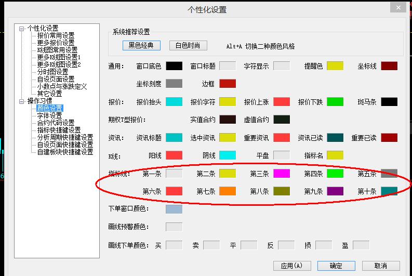Click the 第七条 orange indicator swatch
Viewport: 412px width, 276px height.
pos(228,191)
